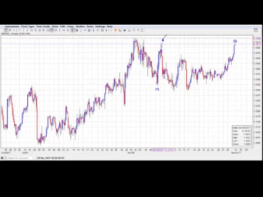Switch to the 10-minute time scale

31,30
